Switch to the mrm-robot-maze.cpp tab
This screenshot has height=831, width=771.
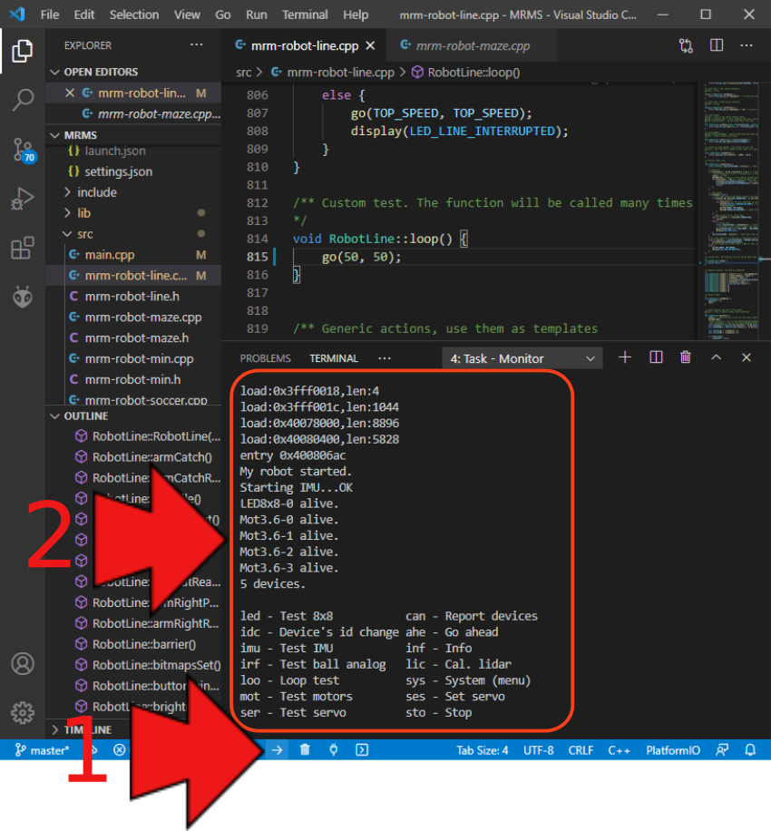click(472, 45)
